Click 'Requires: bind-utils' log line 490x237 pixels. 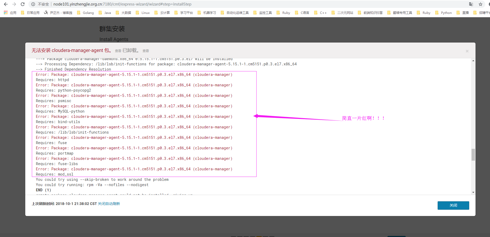pos(58,122)
